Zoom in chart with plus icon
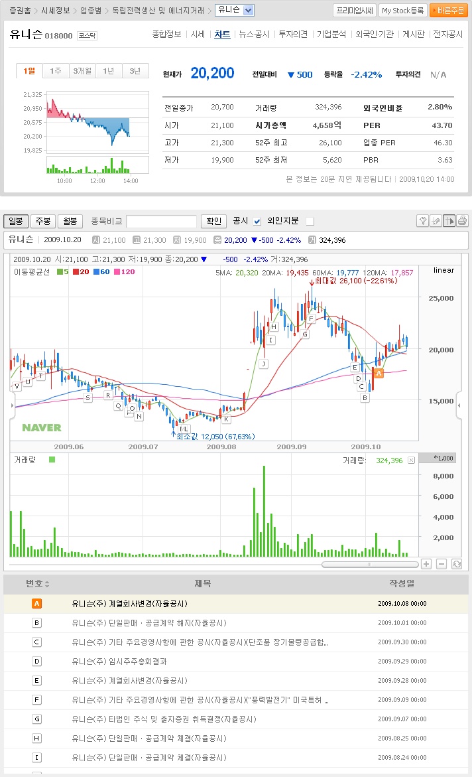The height and width of the screenshot is (777, 472). point(426,564)
